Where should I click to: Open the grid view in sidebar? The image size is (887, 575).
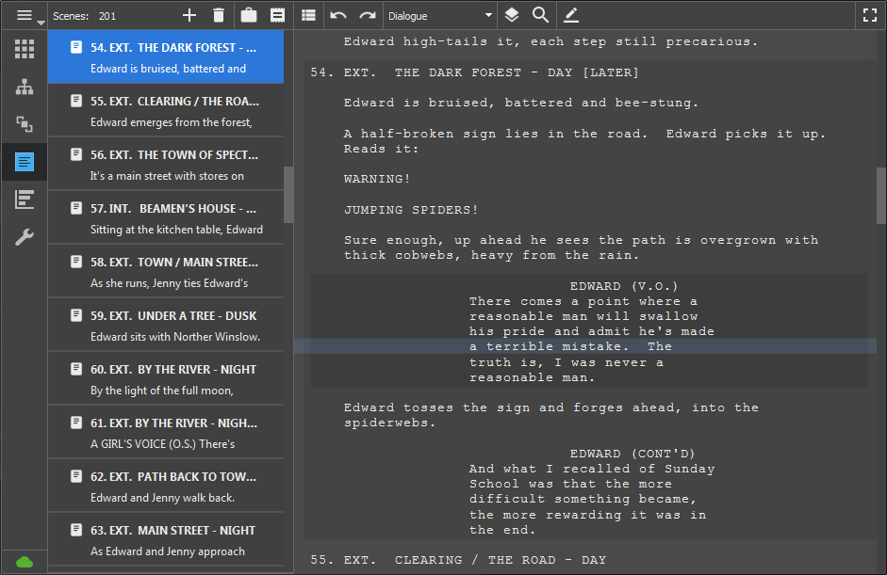click(25, 49)
